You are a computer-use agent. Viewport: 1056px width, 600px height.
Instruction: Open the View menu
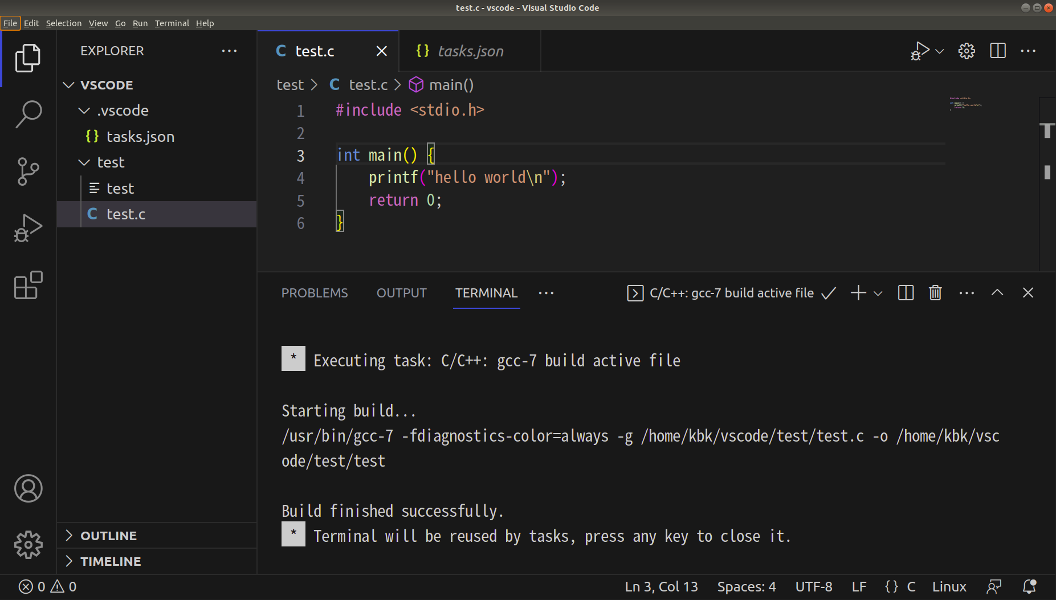coord(98,23)
